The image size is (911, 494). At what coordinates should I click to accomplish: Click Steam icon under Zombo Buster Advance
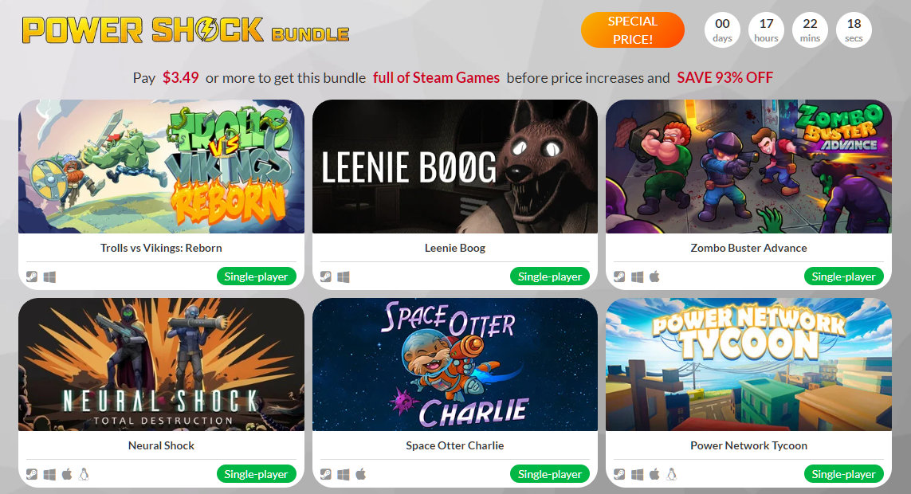pyautogui.click(x=619, y=277)
